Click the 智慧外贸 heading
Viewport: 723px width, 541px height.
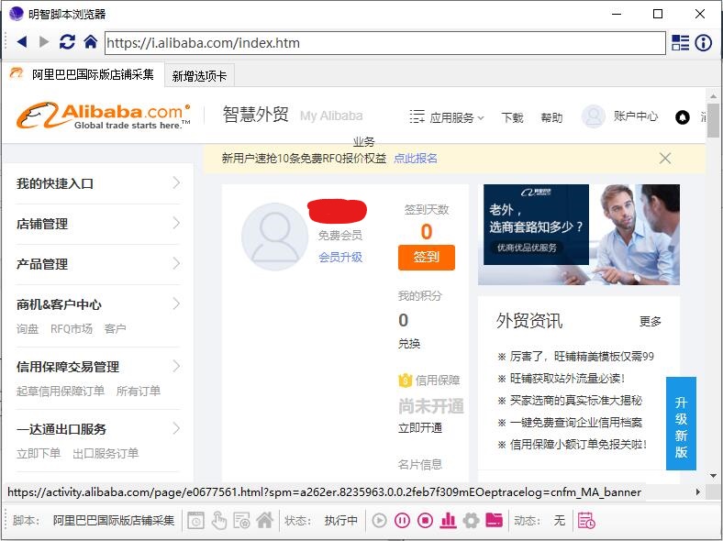256,115
